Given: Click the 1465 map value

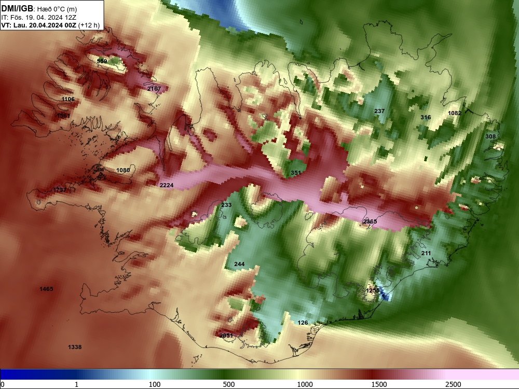Looking at the screenshot, I should coord(46,289).
